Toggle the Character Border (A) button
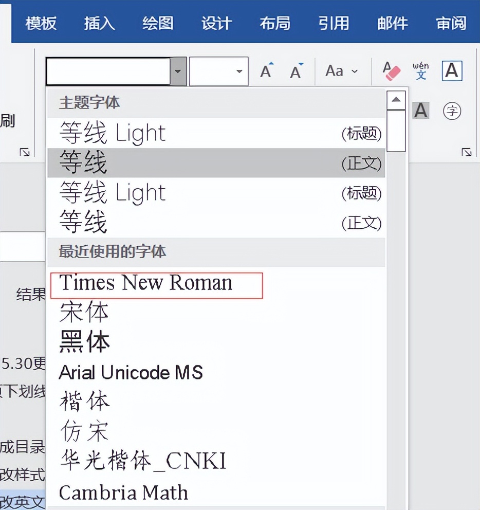The image size is (480, 510). pyautogui.click(x=452, y=71)
